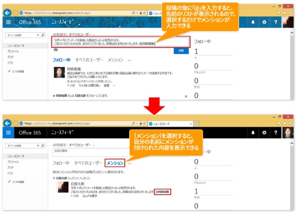Open settings gear in upper Office 365 bar
The image size is (297, 215).
(264, 23)
